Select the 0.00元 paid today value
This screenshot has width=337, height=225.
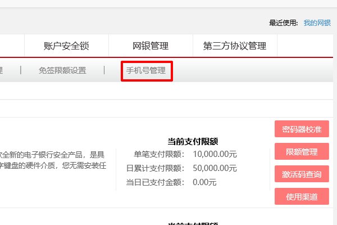tap(204, 182)
